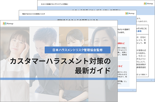The image size is (155, 102).
Task: Click page number 3 on the middle slide
Action: point(133,90)
